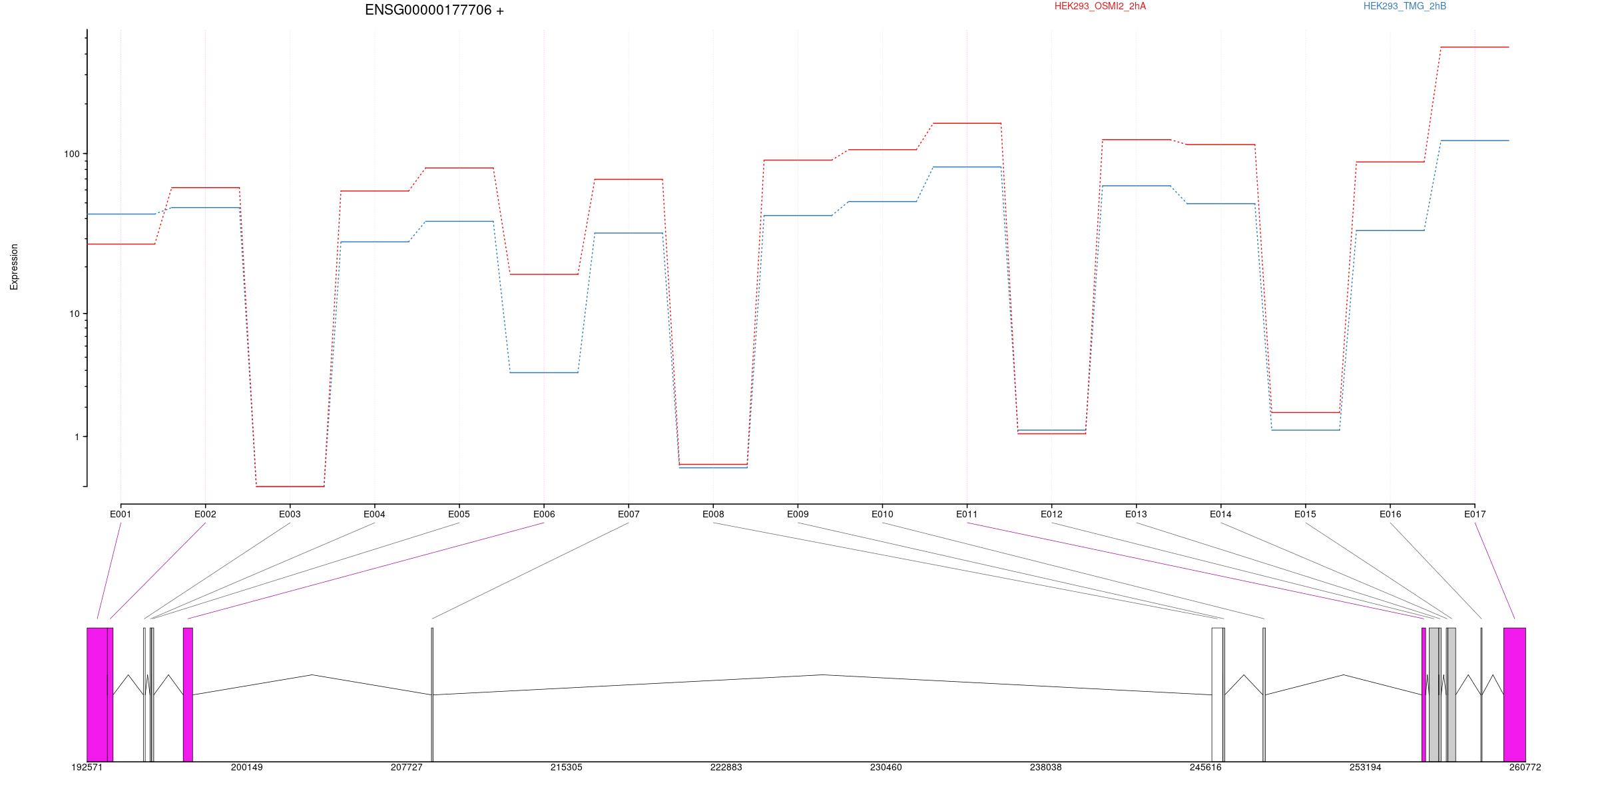Select exon label E015
1598x799 pixels.
click(1305, 514)
